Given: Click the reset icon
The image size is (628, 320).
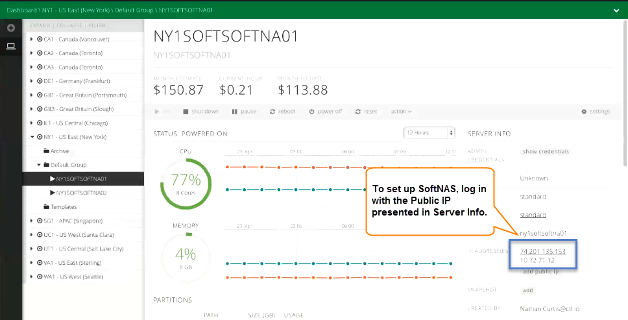Looking at the screenshot, I should click(358, 112).
